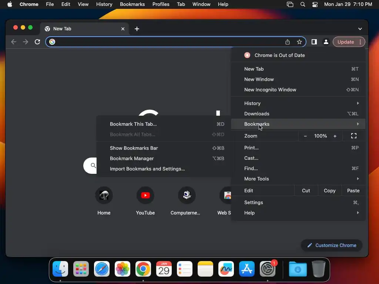Expand the History submenu

click(298, 104)
